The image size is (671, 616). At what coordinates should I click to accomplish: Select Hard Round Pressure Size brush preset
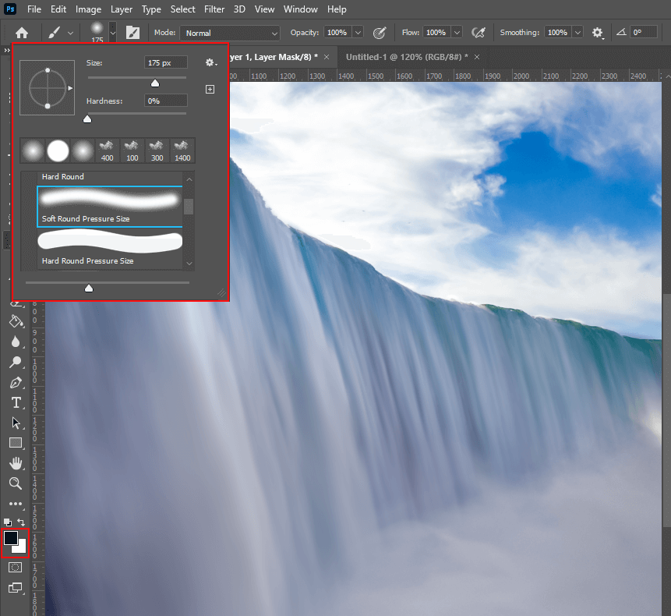tap(110, 248)
